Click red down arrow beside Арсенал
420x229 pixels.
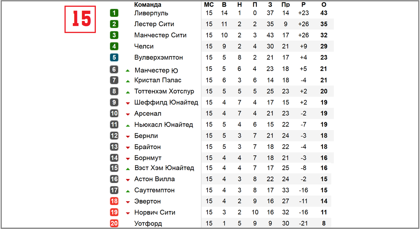tap(128, 114)
